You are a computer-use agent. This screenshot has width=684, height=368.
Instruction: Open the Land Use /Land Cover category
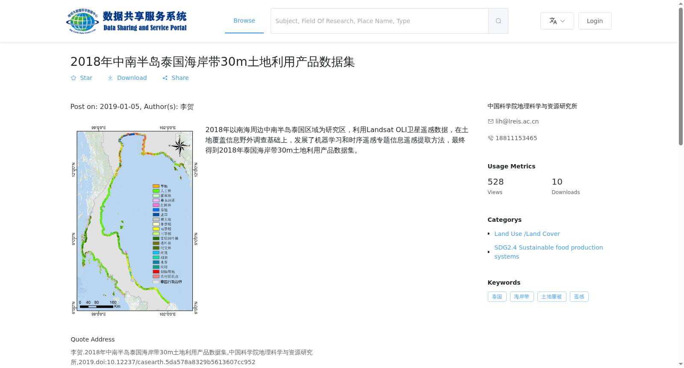pyautogui.click(x=527, y=234)
